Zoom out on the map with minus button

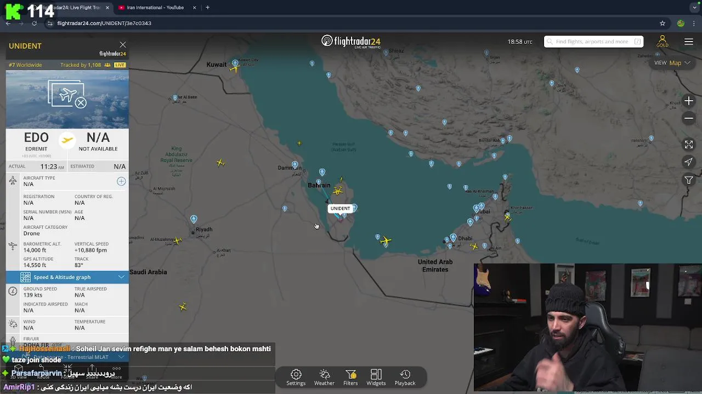(689, 118)
